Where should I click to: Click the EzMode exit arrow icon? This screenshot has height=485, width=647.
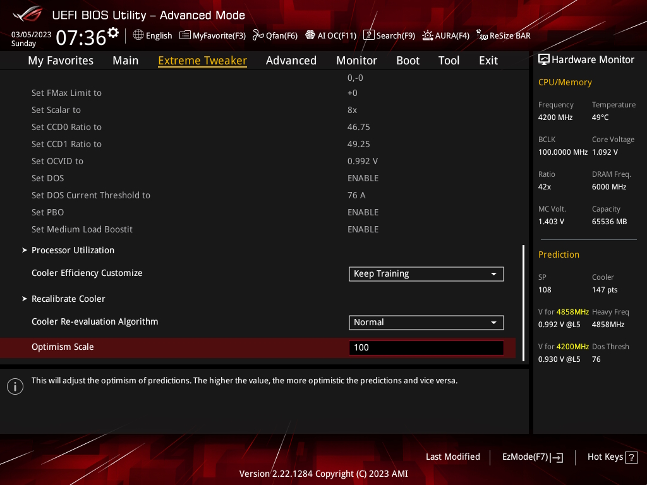click(557, 457)
